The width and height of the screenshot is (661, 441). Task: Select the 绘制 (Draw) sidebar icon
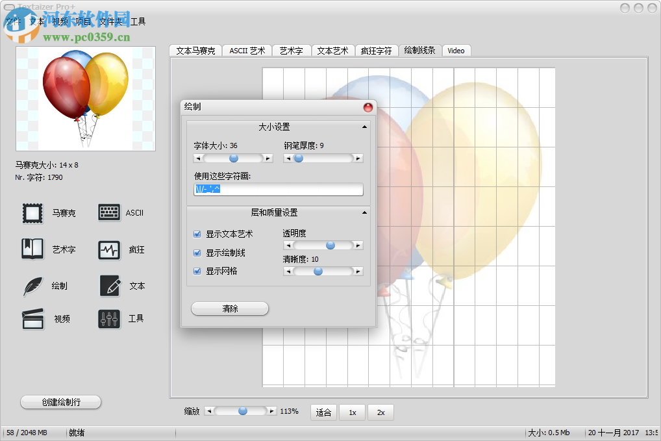tap(31, 286)
